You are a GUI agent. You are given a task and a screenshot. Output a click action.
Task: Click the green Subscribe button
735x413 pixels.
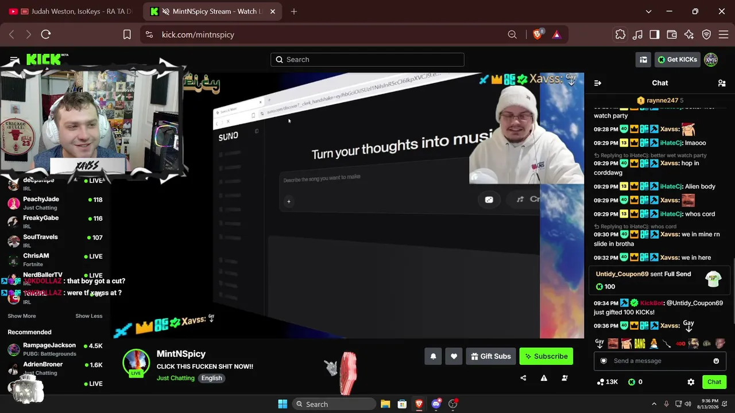click(x=546, y=356)
